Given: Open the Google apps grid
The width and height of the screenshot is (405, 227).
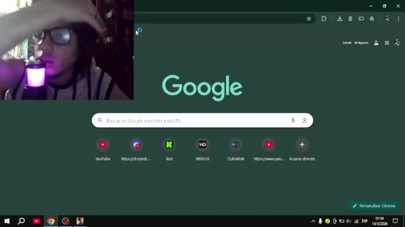Looking at the screenshot, I should 387,43.
